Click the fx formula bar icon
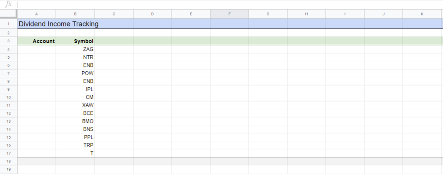Screen dimensions: 443x174 (9, 4)
